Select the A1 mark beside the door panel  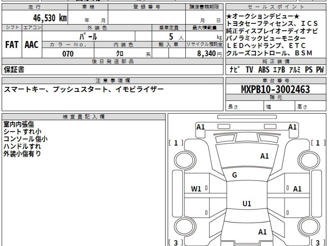297,189
